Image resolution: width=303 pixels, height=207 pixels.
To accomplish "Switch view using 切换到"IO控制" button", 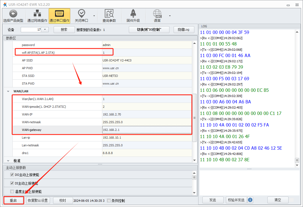I will tap(149, 29).
